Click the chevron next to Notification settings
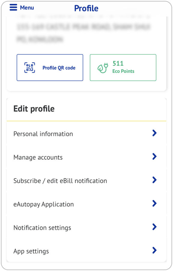 pyautogui.click(x=154, y=227)
